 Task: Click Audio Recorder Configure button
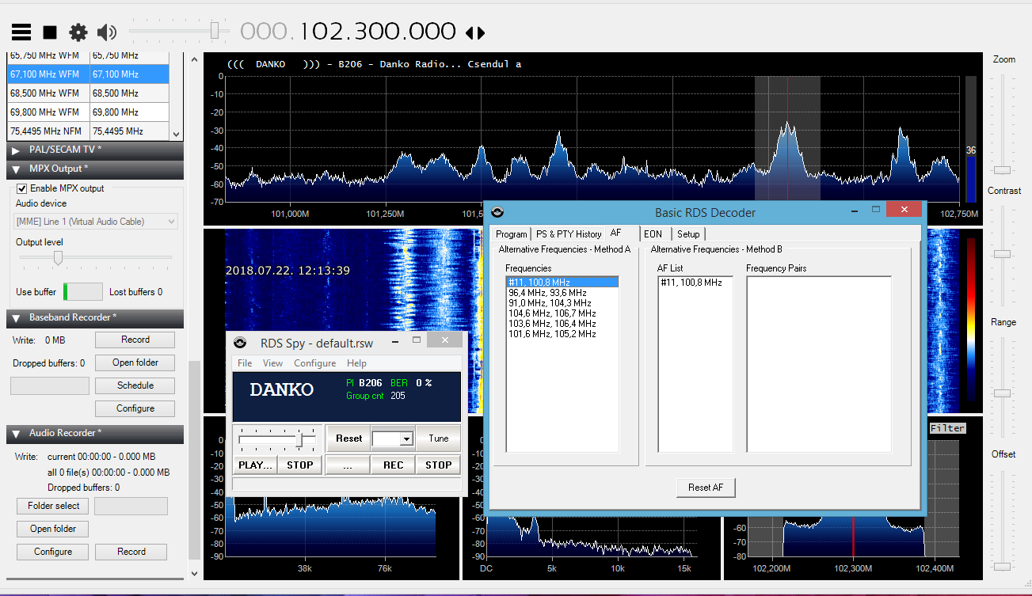click(x=53, y=552)
